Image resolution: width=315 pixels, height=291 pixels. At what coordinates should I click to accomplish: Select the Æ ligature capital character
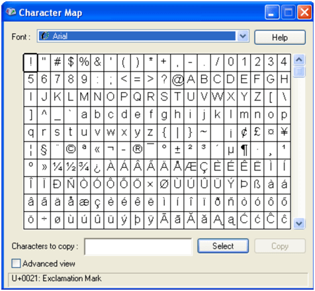coord(191,167)
